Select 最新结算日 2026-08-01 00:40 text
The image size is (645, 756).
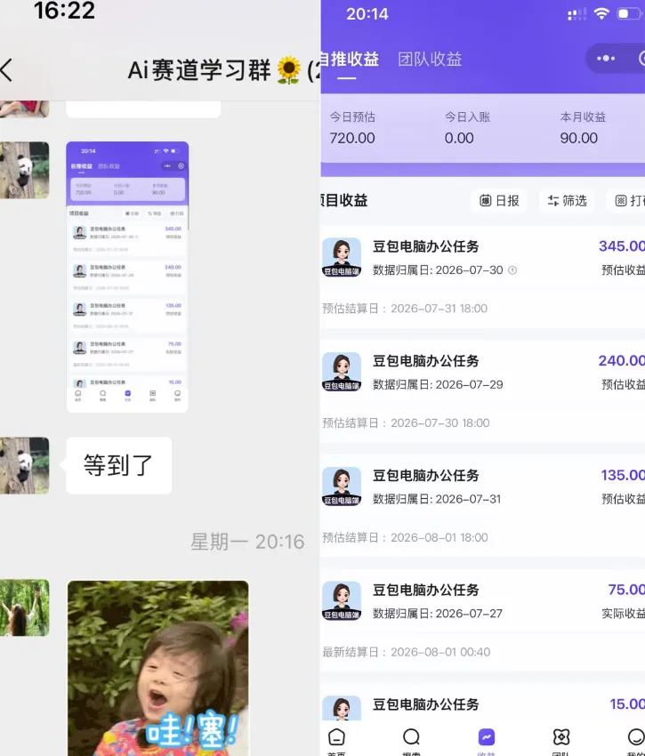[407, 652]
